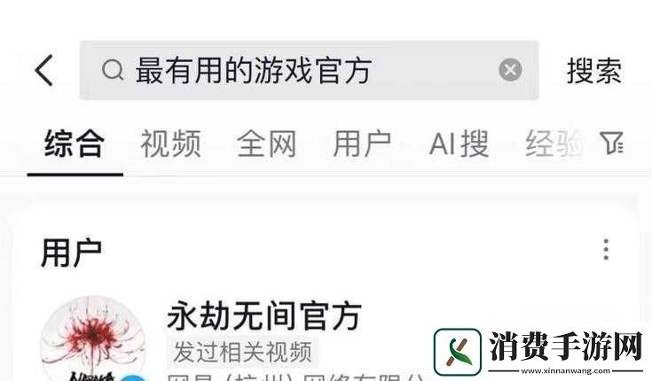This screenshot has width=652, height=381.
Task: Click the magnifier icon in search box
Action: [113, 70]
